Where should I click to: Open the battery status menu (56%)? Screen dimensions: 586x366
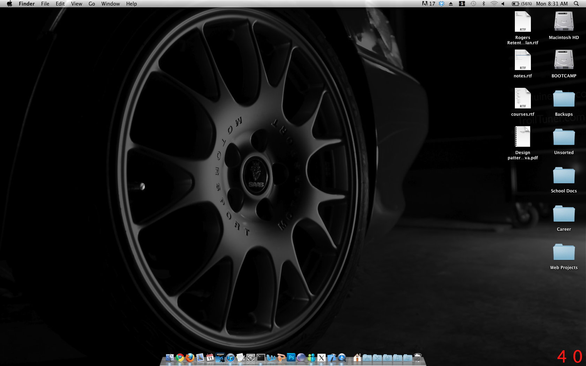point(522,3)
